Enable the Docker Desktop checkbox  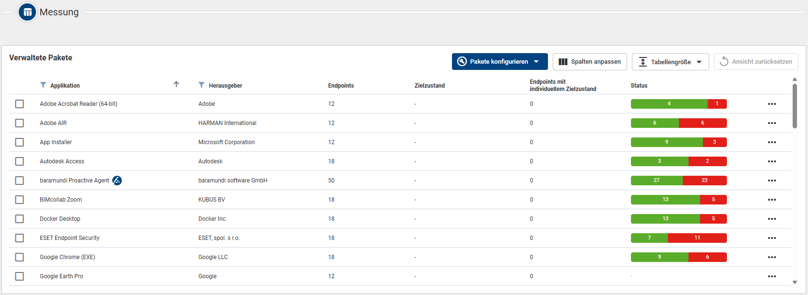(19, 219)
